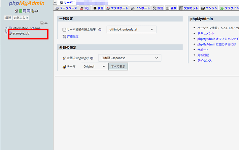239x150 pixels.
Task: Reload navigation panel with refresh icon
Action: [37, 11]
